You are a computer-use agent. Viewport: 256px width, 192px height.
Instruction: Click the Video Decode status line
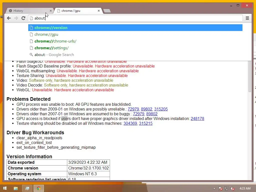[72, 85]
